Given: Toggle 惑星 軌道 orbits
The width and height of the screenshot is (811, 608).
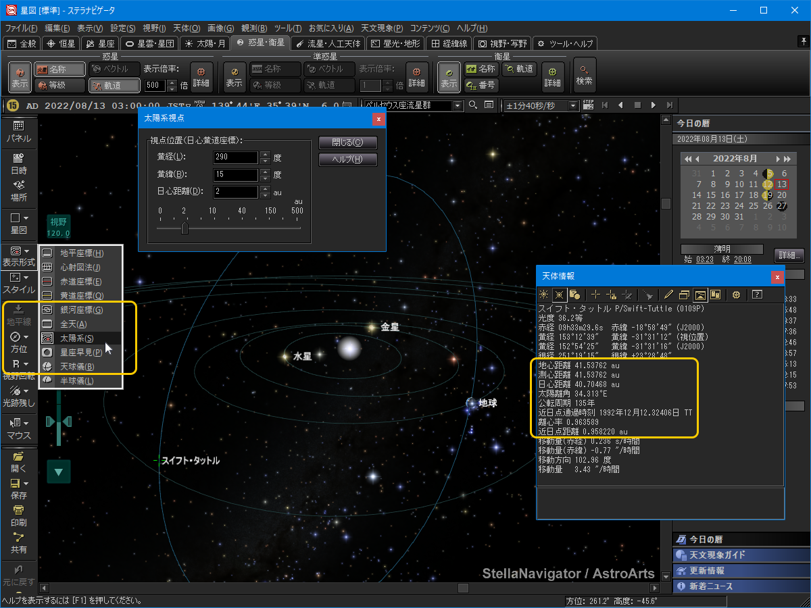Looking at the screenshot, I should (x=114, y=85).
